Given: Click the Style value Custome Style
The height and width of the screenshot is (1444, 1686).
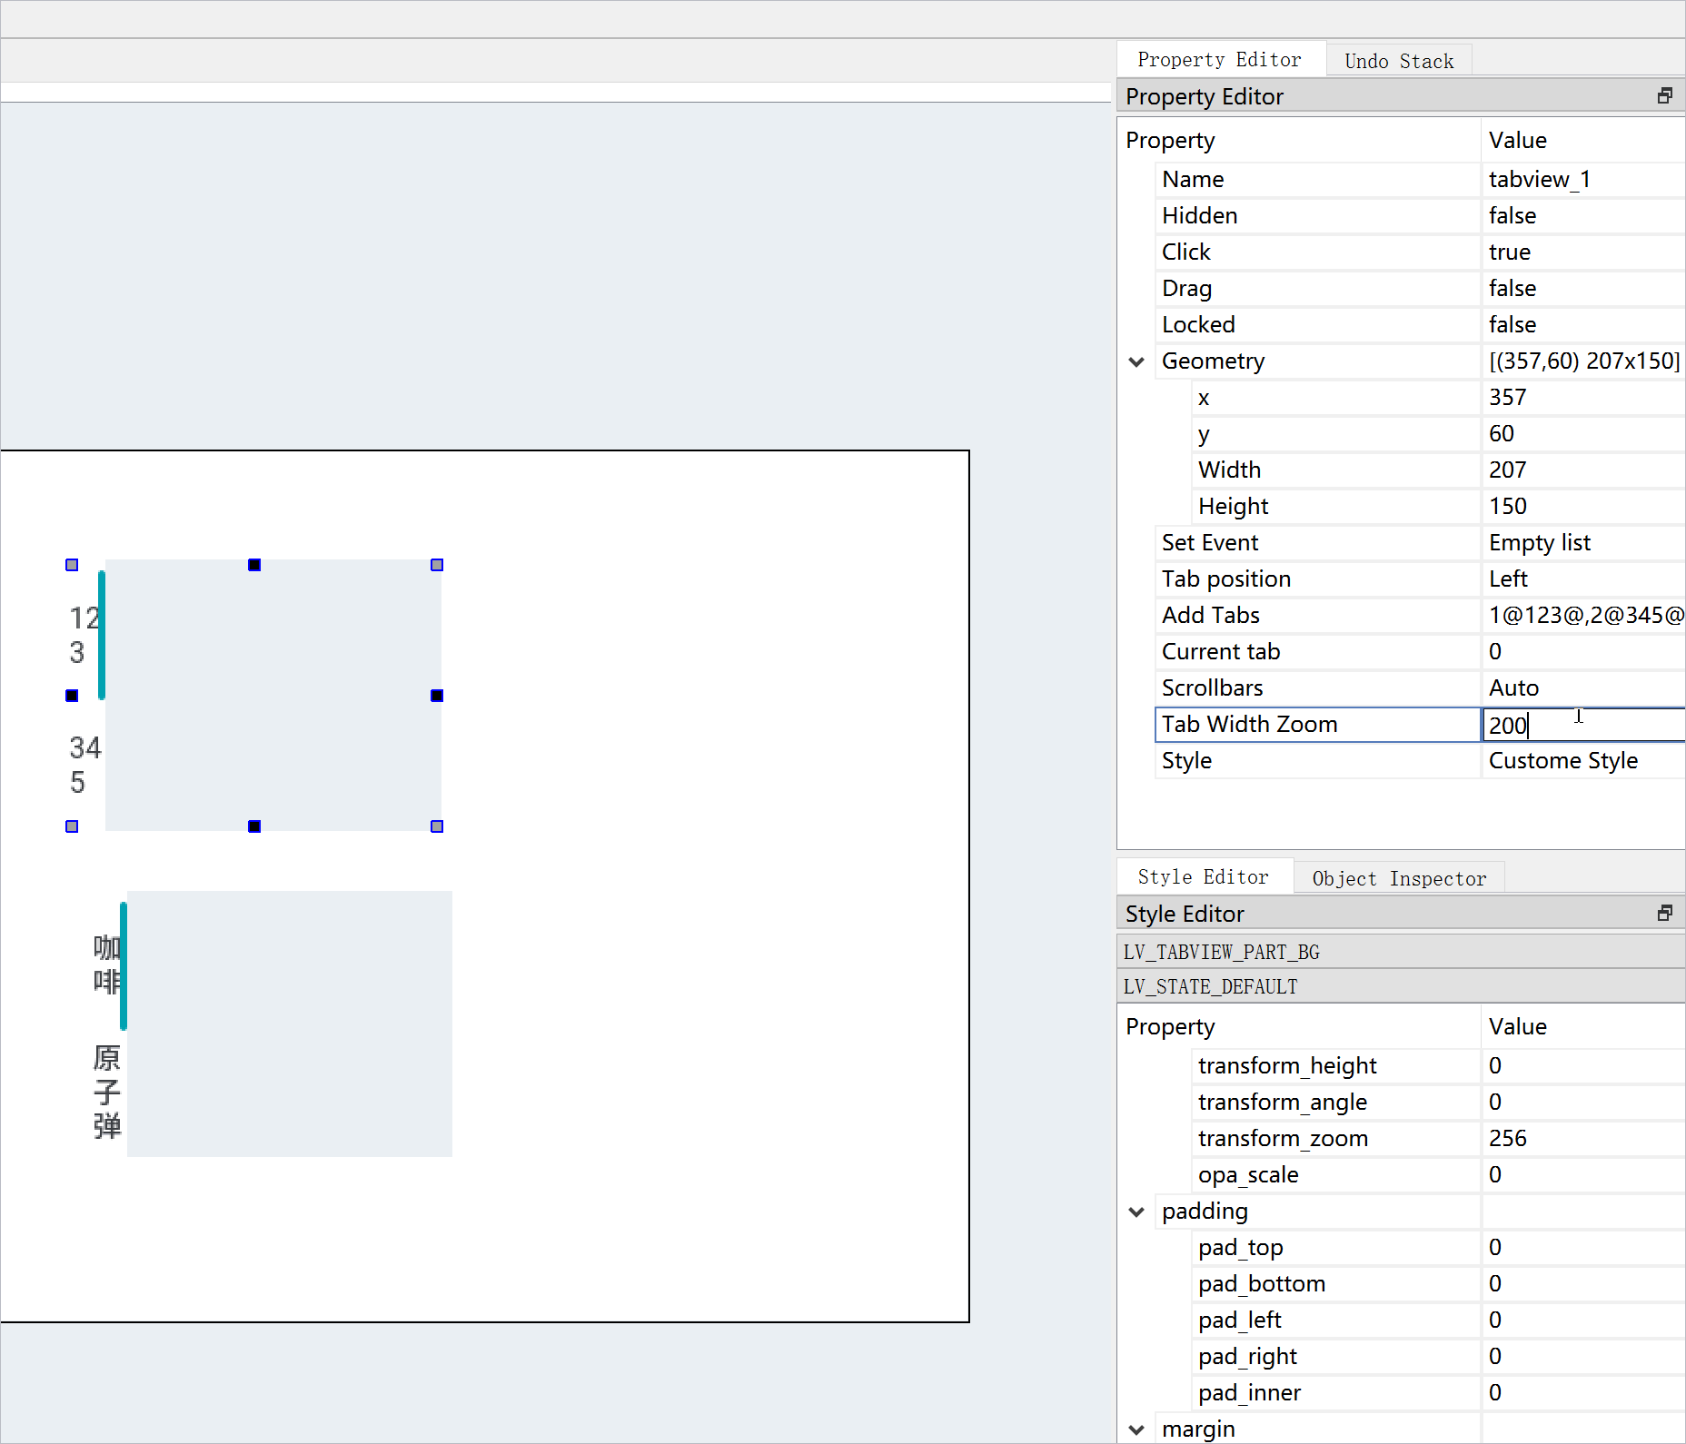Looking at the screenshot, I should click(1583, 761).
